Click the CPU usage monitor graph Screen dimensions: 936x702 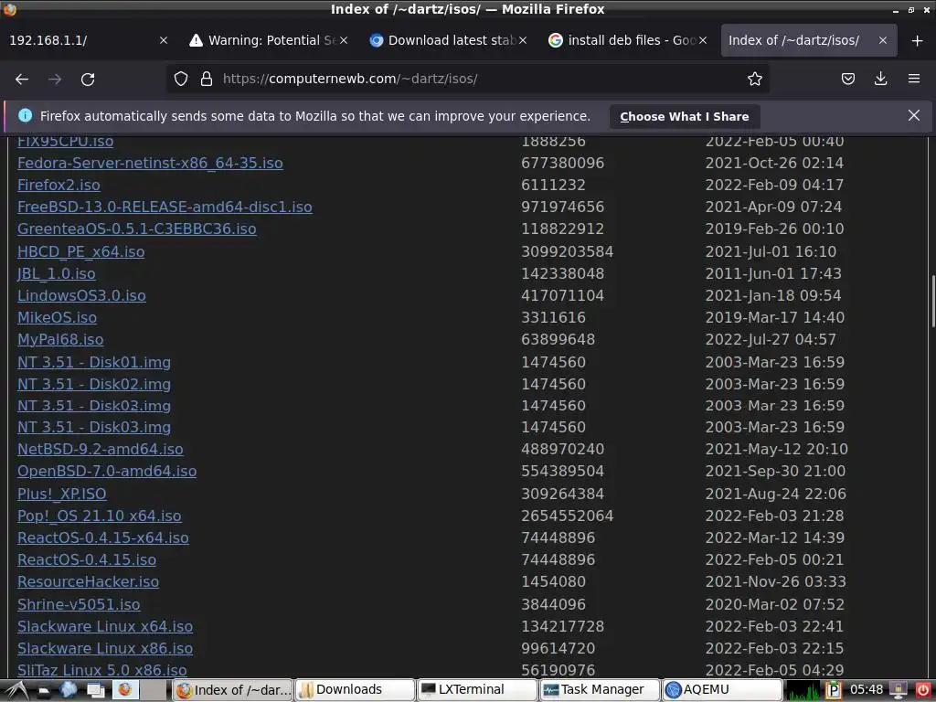point(803,690)
